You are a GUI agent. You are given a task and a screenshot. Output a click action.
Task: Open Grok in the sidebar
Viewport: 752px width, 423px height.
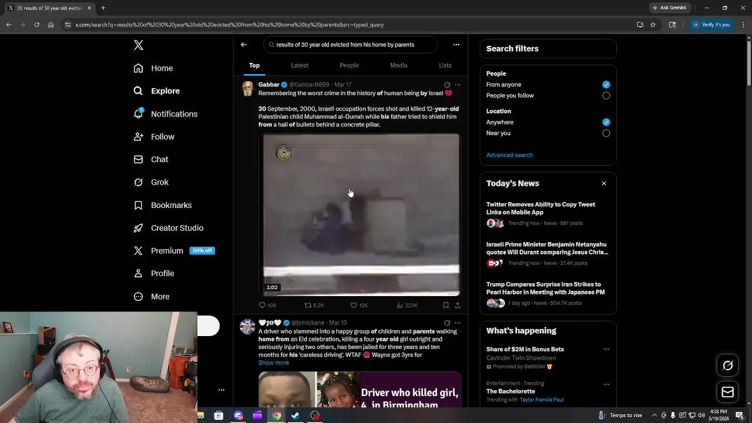tap(151, 182)
